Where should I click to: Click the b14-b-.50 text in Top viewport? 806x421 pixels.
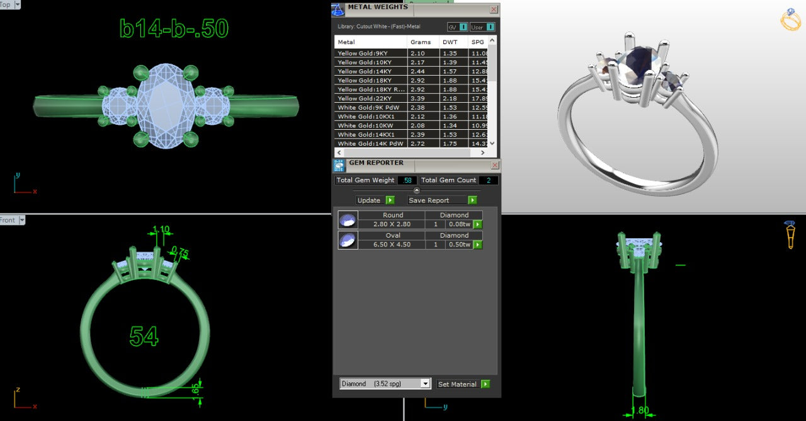point(174,28)
